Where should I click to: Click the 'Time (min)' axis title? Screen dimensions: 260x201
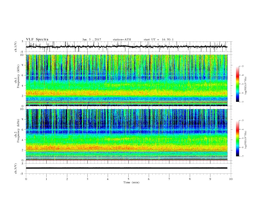tap(131, 182)
